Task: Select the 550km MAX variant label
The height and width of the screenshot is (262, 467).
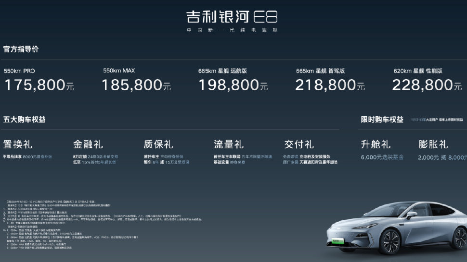Action: [119, 71]
